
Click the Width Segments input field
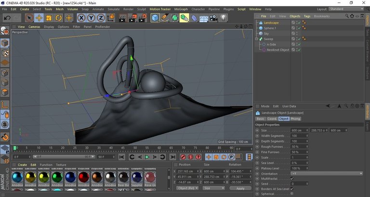click(299, 136)
